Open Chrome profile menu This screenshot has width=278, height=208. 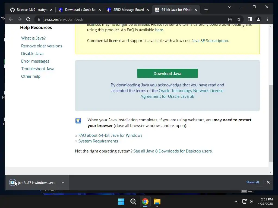tap(258, 19)
